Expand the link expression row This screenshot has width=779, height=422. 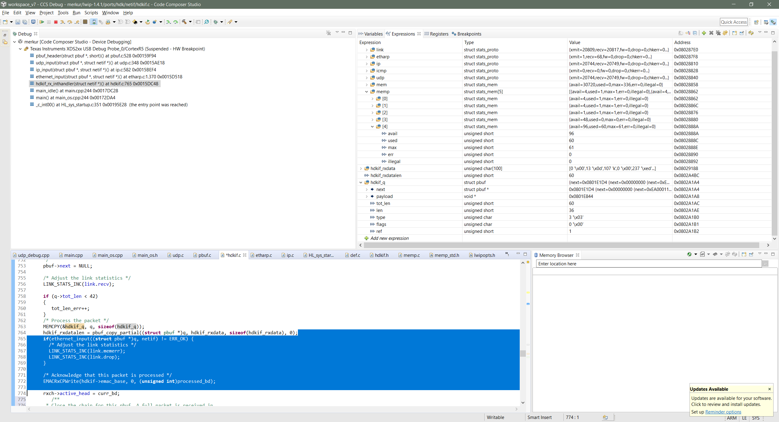(x=367, y=50)
